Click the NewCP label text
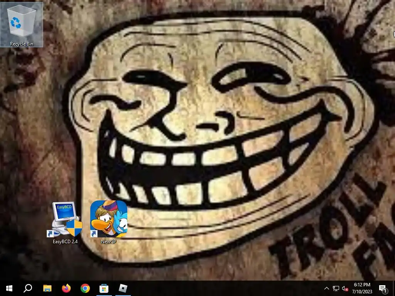The image size is (395, 296). [x=108, y=241]
